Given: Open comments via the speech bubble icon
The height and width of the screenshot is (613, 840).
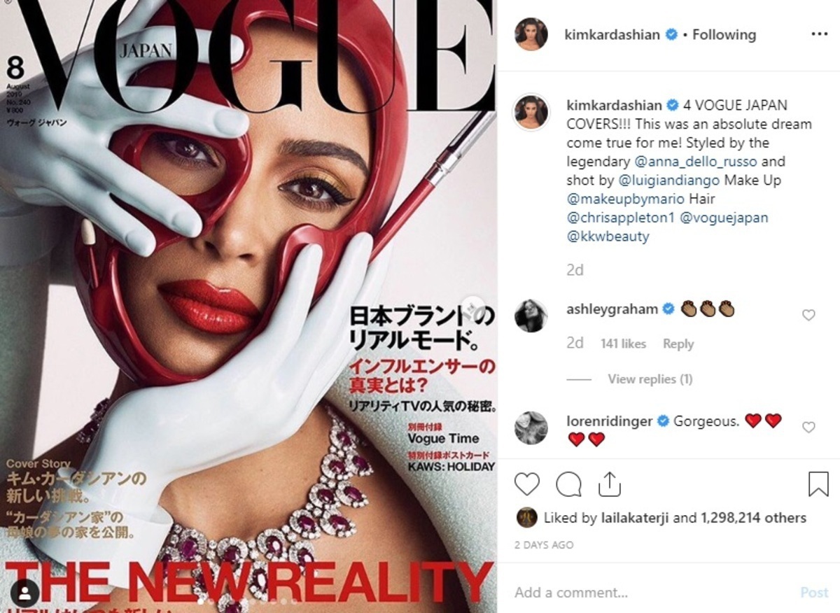Looking at the screenshot, I should pyautogui.click(x=569, y=484).
